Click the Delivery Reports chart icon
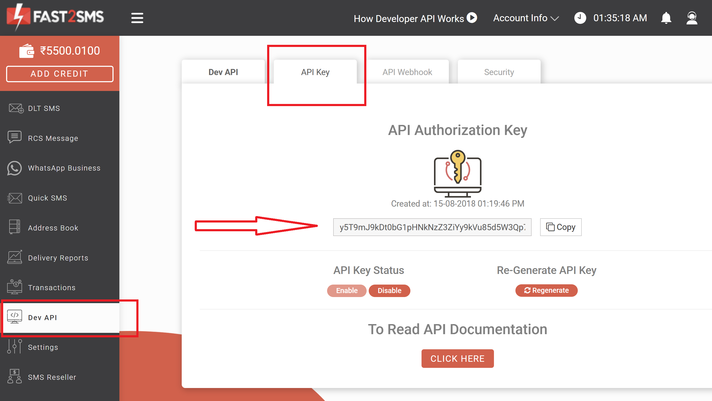Screen dimensions: 712x401 tap(14, 257)
